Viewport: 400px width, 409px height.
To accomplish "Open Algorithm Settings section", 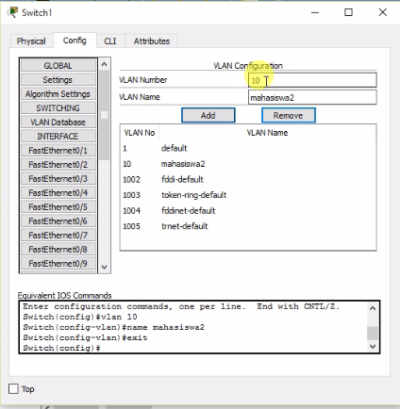I will 58,94.
